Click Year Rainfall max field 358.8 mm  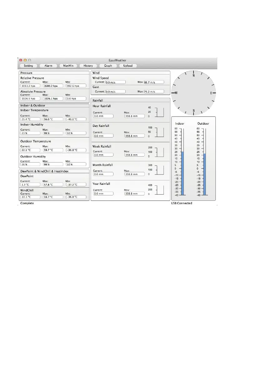point(134,194)
